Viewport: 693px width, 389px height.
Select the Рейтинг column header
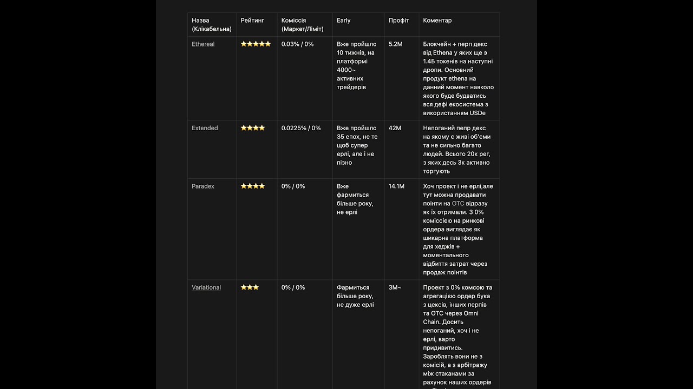[253, 21]
